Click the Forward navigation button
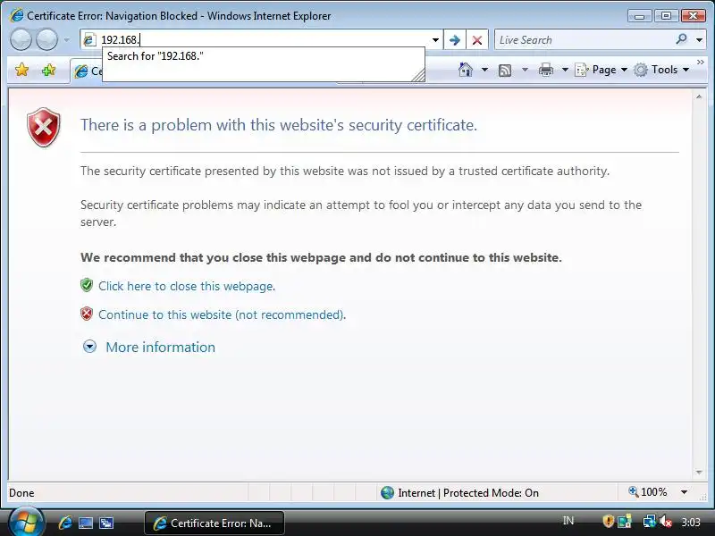 click(46, 39)
